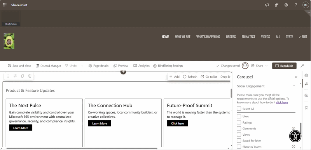Viewport: 311px width, 150px height.
Task: Click The Next Pulse card title
Action: click(x=25, y=105)
